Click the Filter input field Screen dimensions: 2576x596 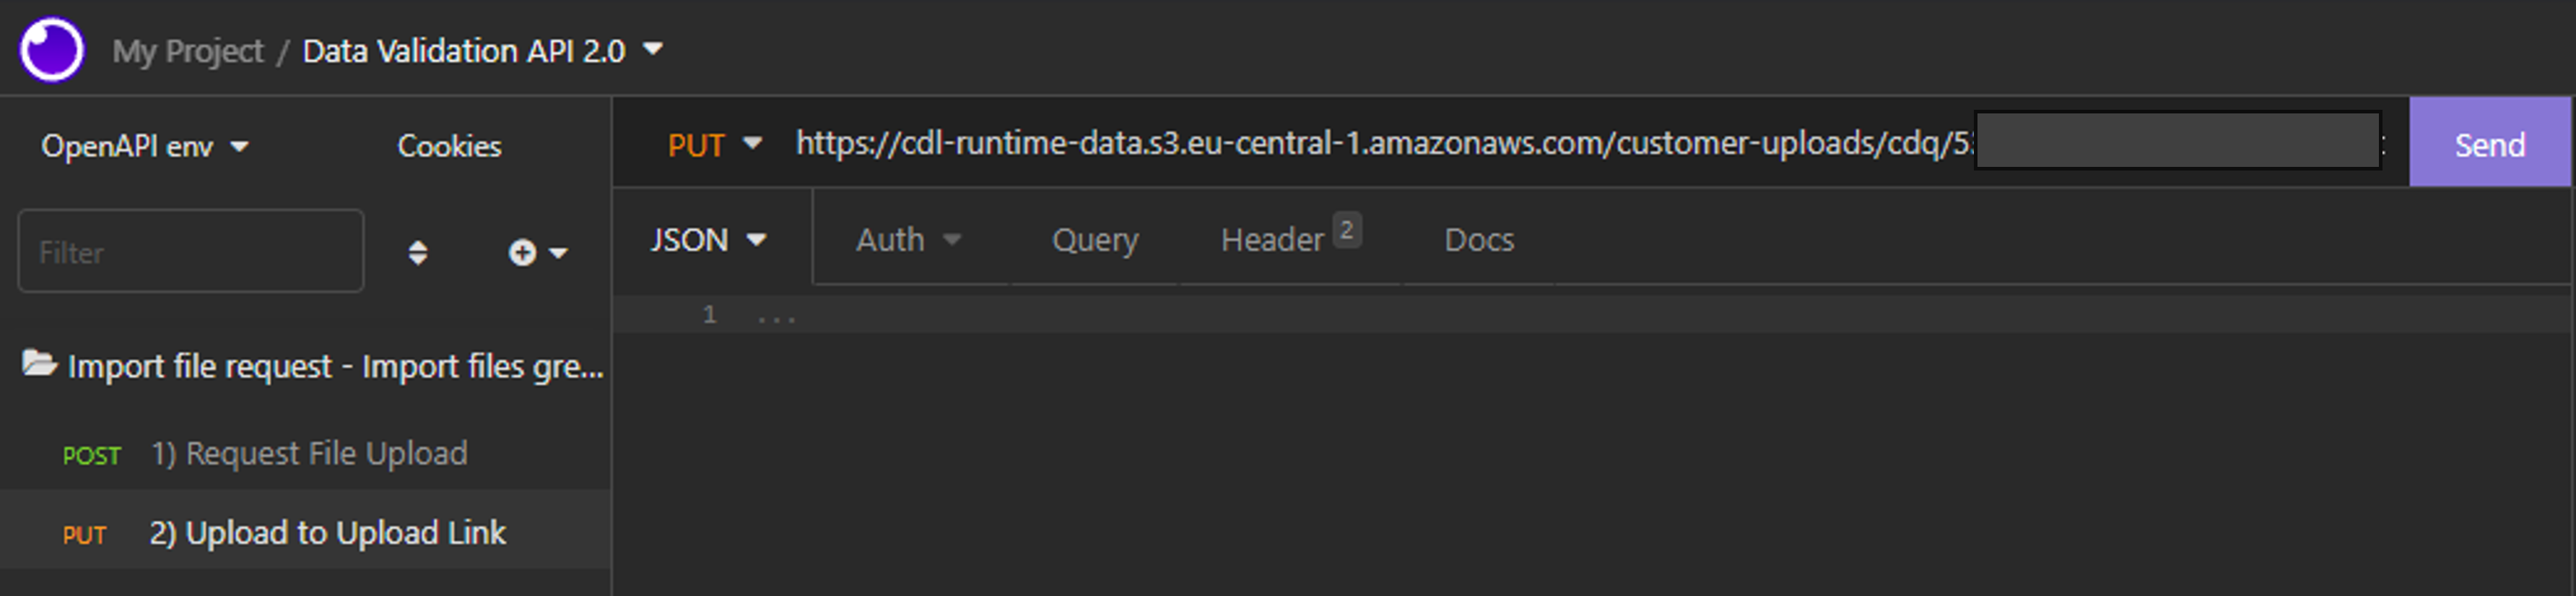point(191,251)
